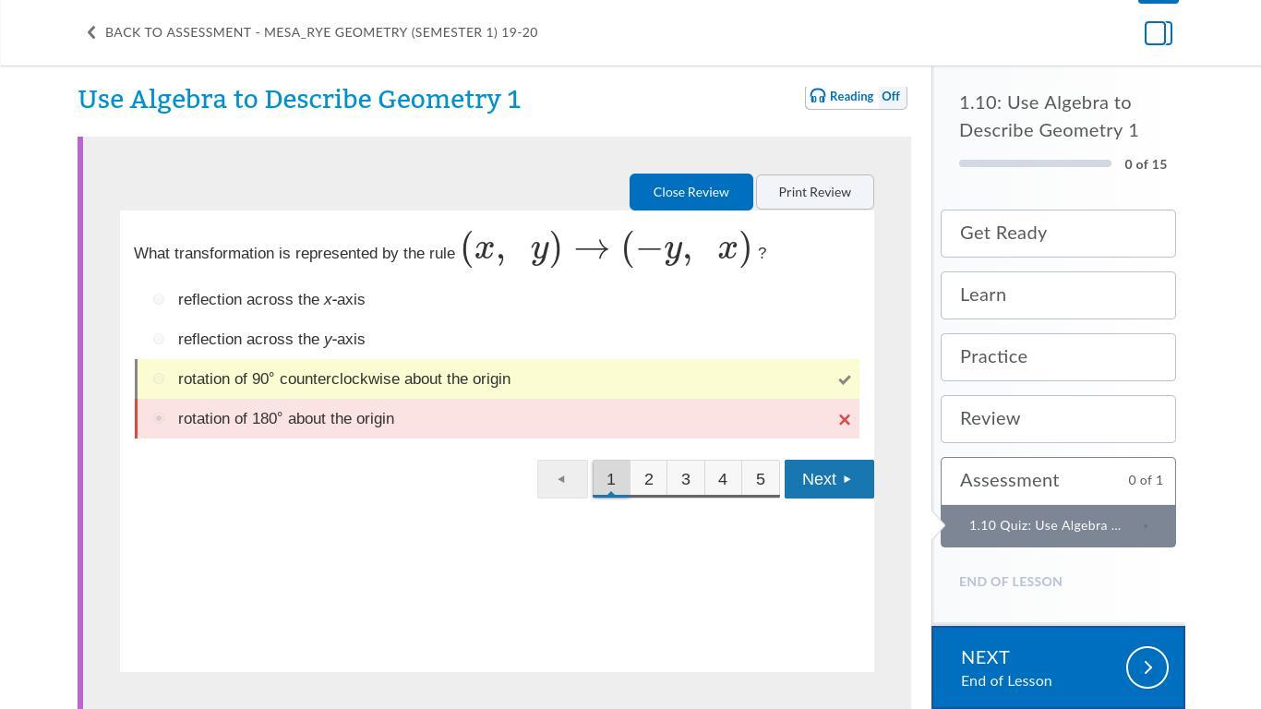Expand the Practice section
The height and width of the screenshot is (709, 1261).
point(1058,357)
